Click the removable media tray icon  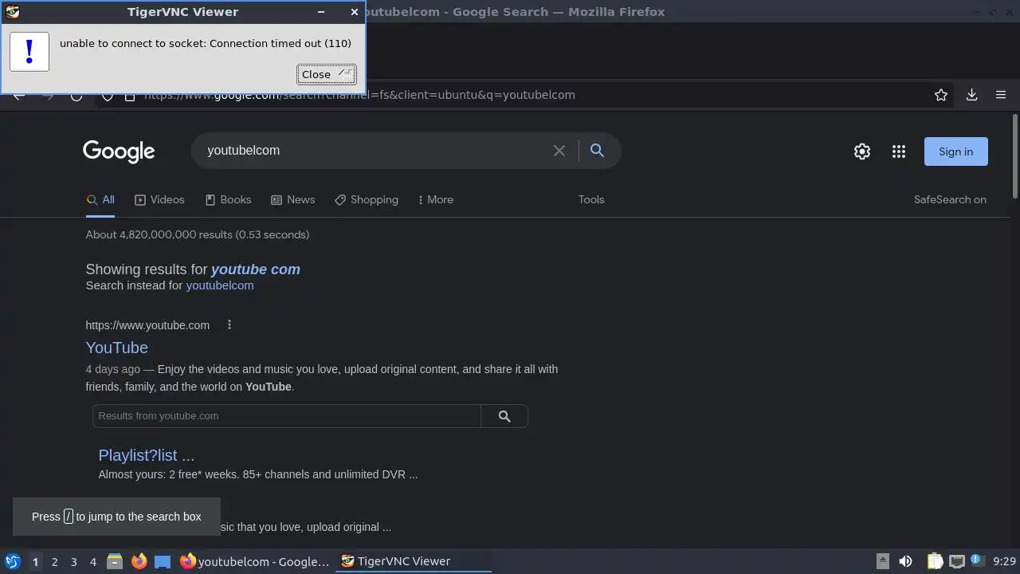(882, 561)
